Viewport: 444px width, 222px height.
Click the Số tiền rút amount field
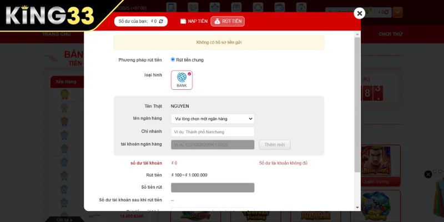click(213, 188)
